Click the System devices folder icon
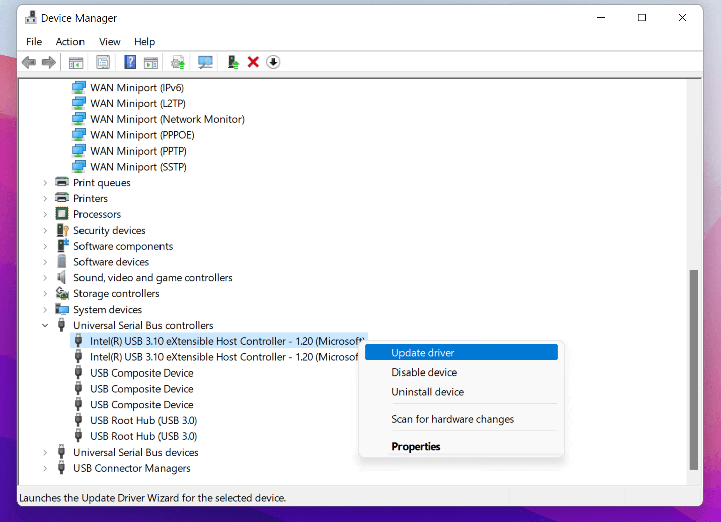 pyautogui.click(x=62, y=309)
